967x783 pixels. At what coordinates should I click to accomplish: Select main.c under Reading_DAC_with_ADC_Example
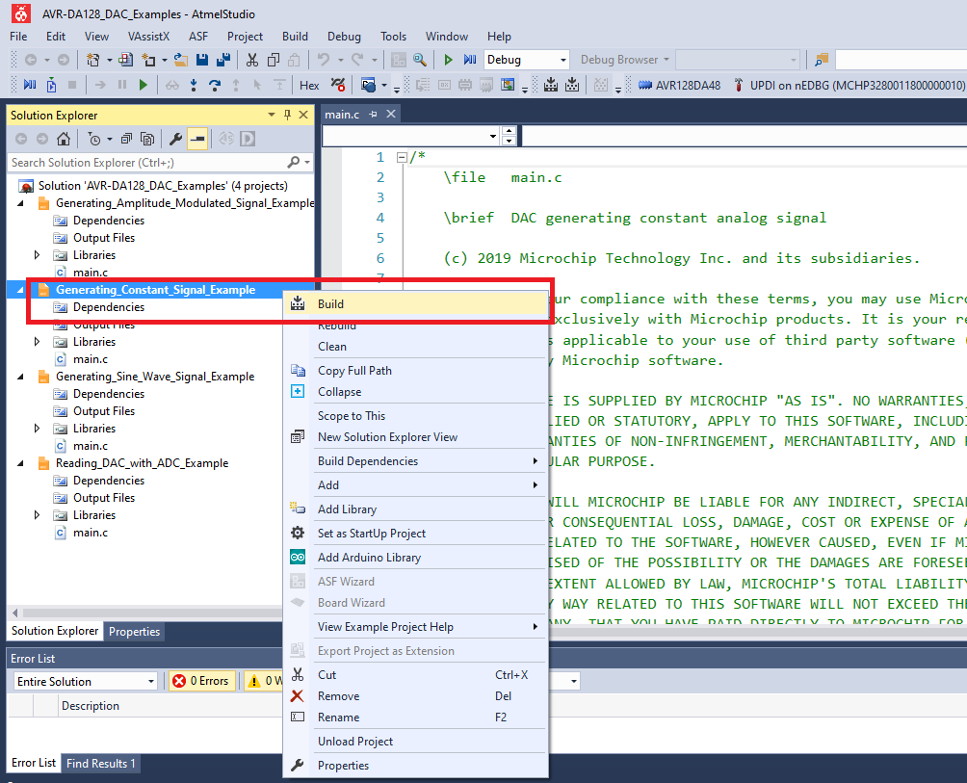coord(90,533)
